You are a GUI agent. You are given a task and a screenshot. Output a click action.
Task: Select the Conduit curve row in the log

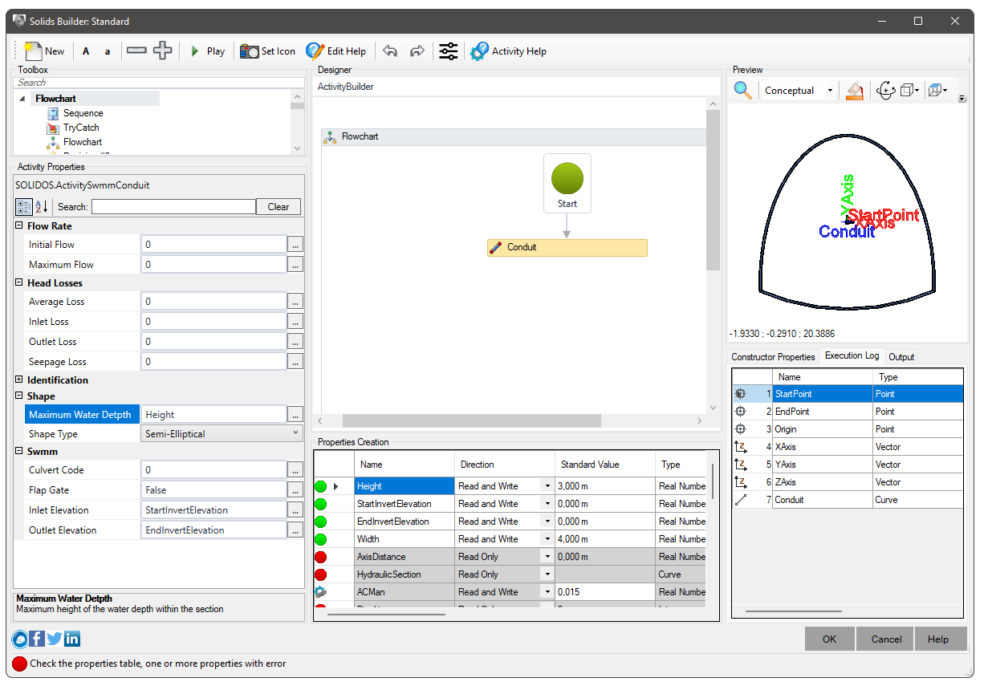coord(848,500)
